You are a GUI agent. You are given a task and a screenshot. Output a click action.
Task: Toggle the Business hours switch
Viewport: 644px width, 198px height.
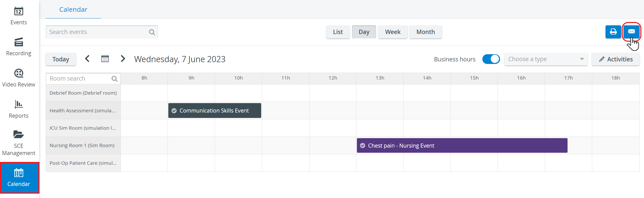pos(491,59)
